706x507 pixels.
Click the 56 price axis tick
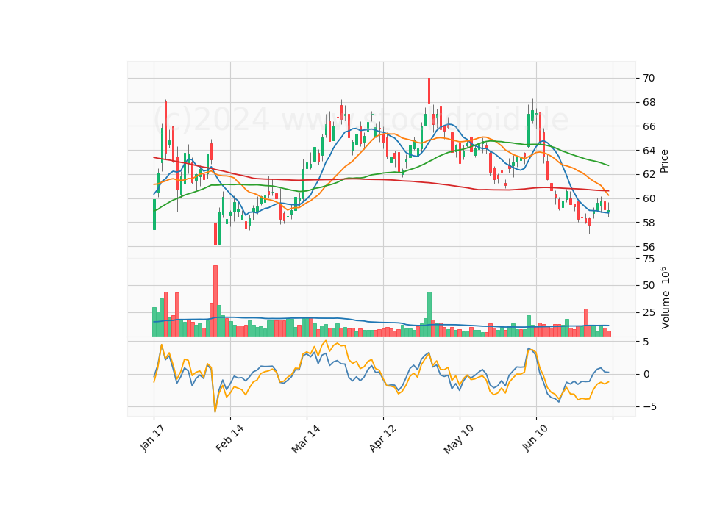click(649, 247)
